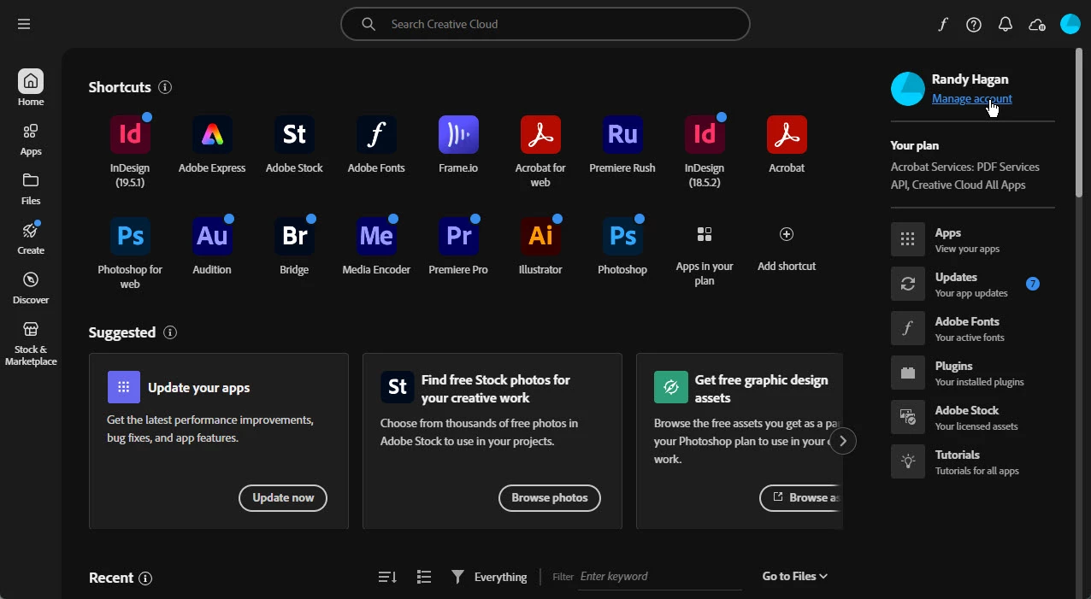The width and height of the screenshot is (1091, 599).
Task: Open Updates with 7 pending
Action: pyautogui.click(x=972, y=285)
